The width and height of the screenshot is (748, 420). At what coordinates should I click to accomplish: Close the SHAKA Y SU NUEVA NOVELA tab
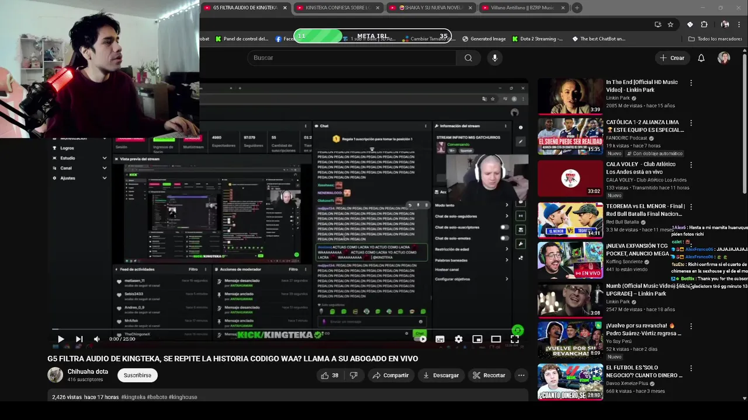(x=470, y=8)
